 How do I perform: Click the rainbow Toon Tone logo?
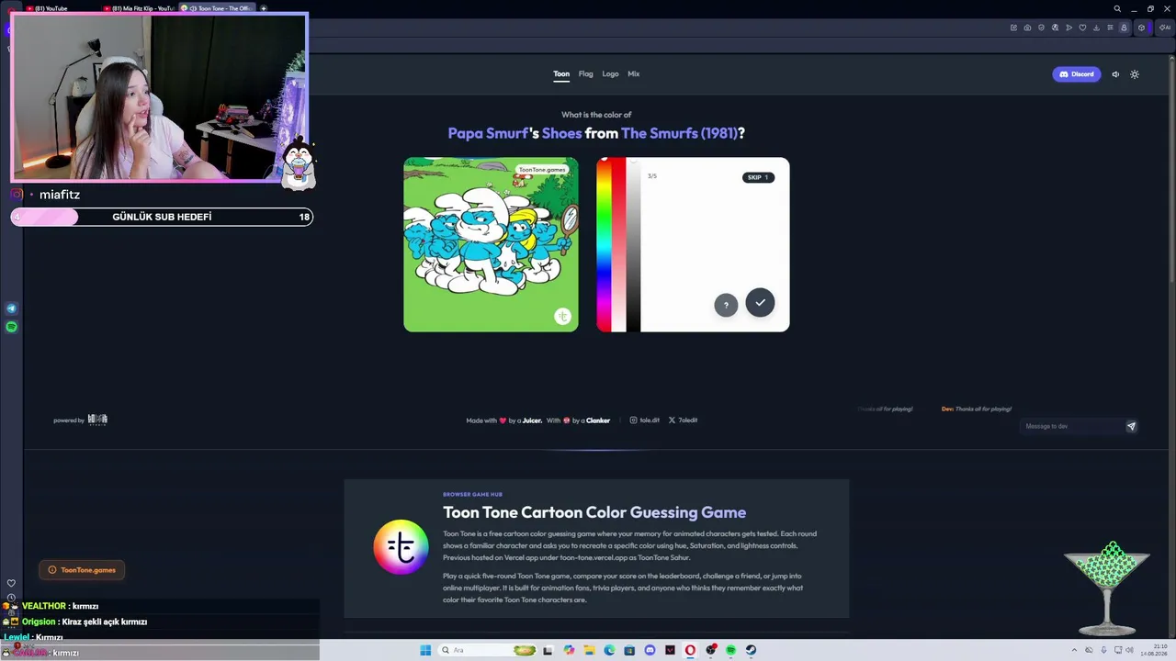coord(401,547)
